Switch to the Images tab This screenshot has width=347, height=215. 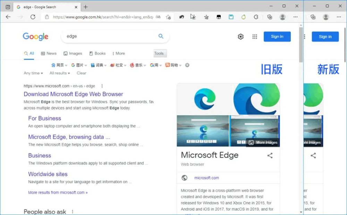point(73,53)
